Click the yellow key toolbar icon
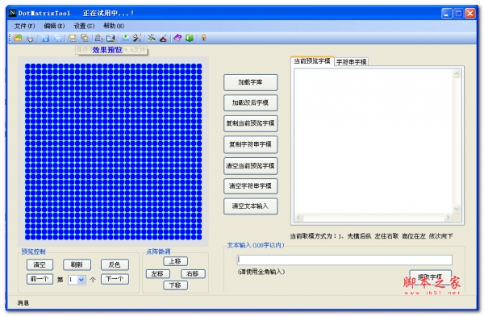 pos(203,38)
